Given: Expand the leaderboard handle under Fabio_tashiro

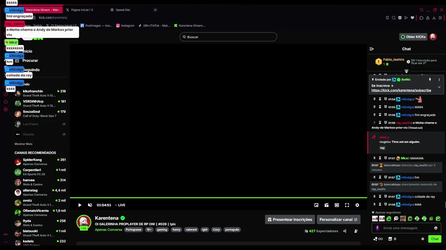Looking at the screenshot, I should (406, 71).
